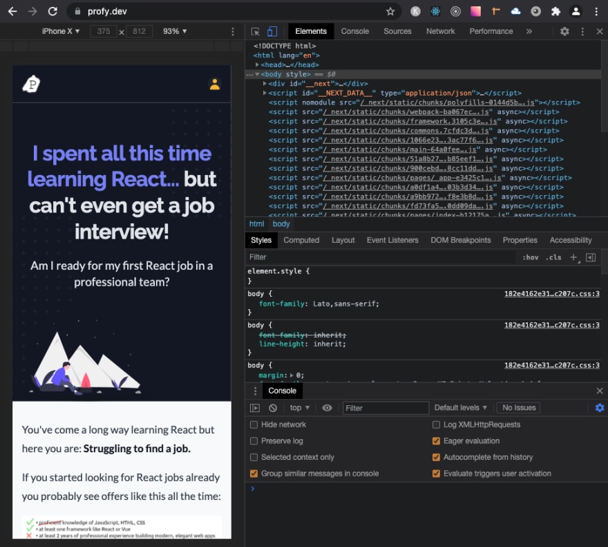Screen dimensions: 608x547
Task: Close the Console drawer
Action: point(600,391)
